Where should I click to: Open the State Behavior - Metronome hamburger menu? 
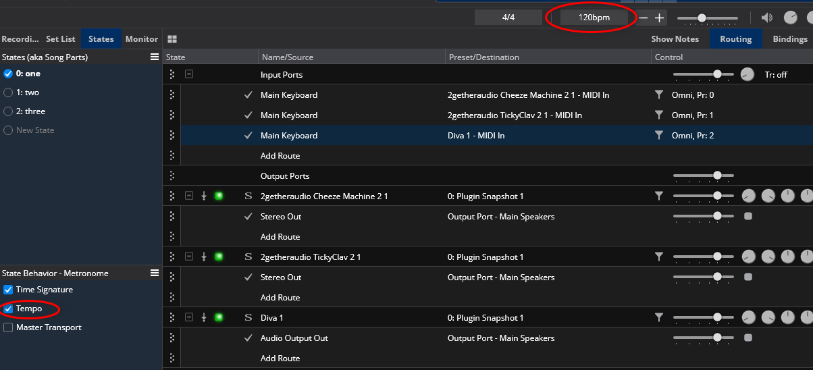tap(155, 273)
